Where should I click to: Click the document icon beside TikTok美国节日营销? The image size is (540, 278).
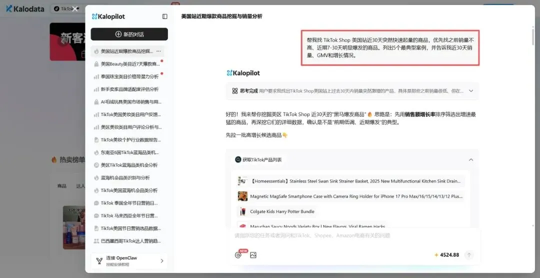coord(96,228)
